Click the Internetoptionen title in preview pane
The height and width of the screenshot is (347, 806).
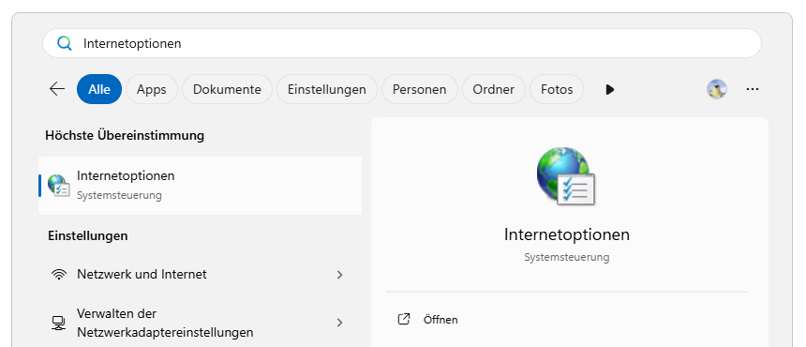[566, 234]
